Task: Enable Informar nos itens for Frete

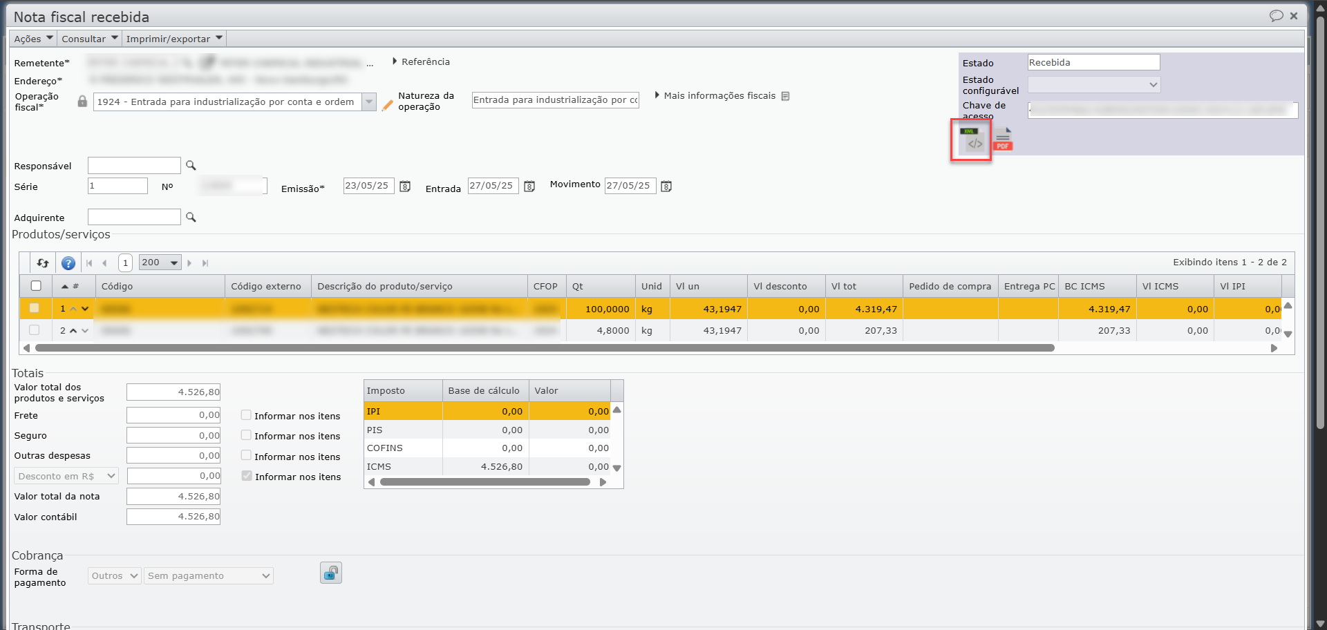Action: (246, 415)
